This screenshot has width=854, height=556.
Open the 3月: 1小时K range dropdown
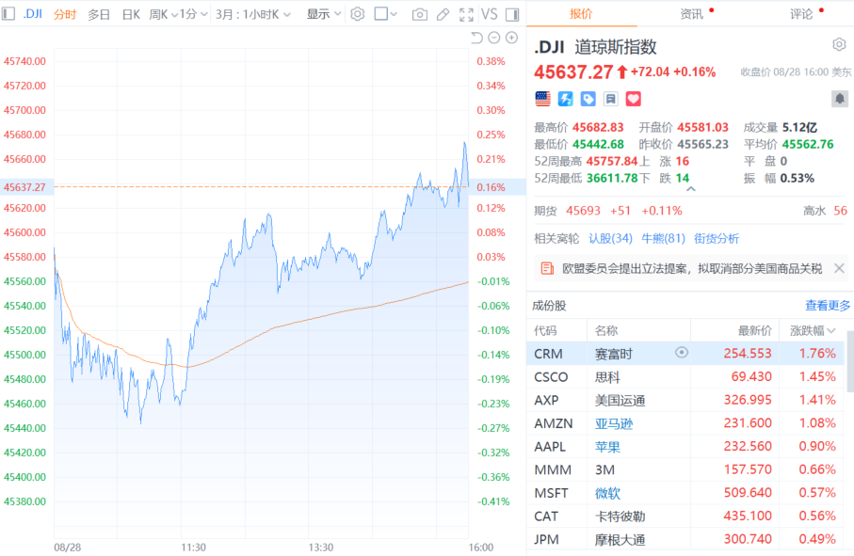click(252, 14)
